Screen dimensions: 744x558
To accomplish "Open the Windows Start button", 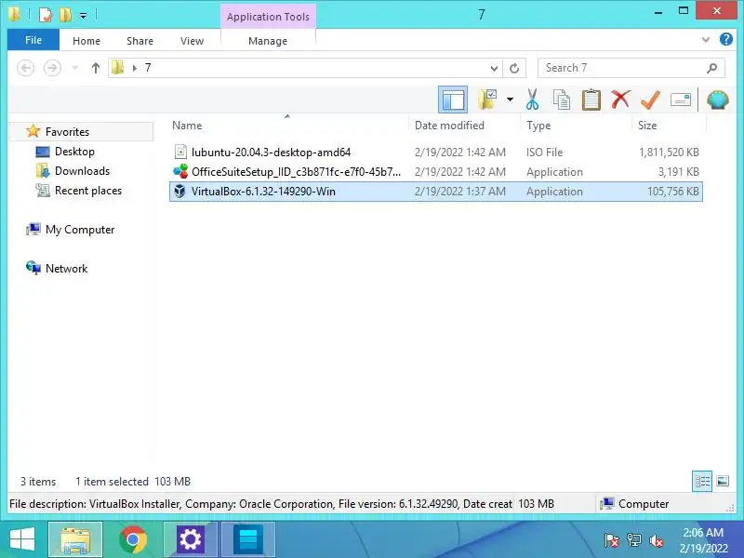I will tap(22, 540).
